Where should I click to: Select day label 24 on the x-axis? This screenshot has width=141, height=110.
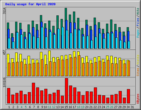click(103, 107)
